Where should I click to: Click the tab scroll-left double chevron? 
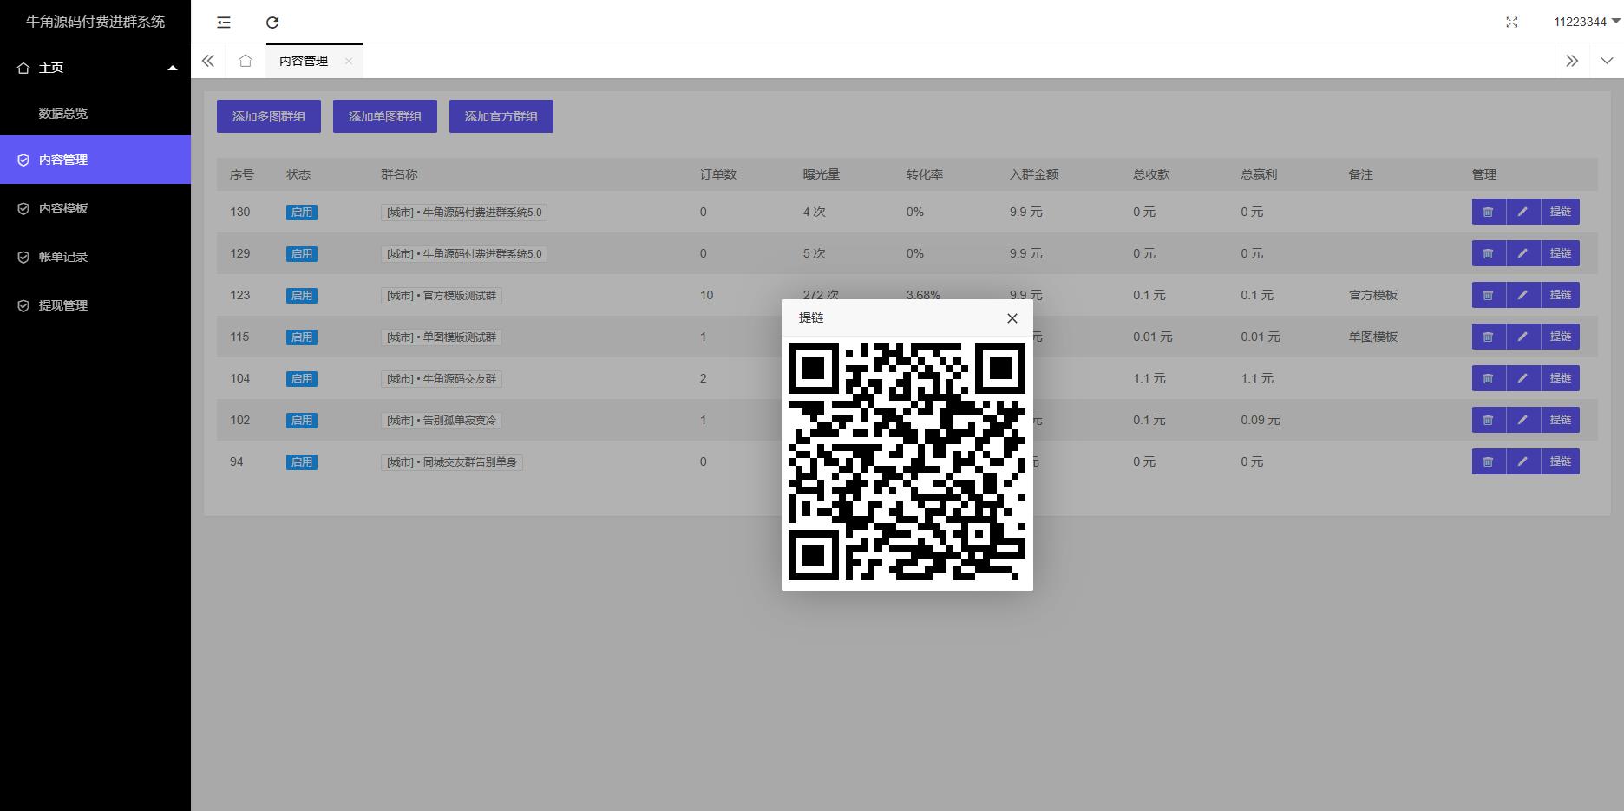[208, 61]
